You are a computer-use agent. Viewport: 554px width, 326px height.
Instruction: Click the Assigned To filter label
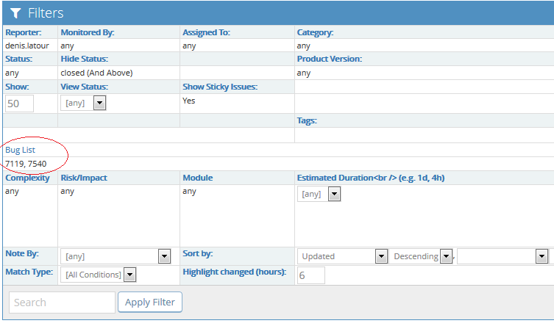tap(206, 32)
